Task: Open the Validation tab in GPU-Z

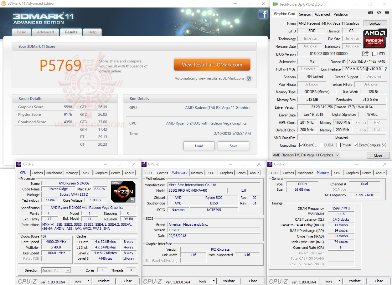Action: pyautogui.click(x=341, y=14)
